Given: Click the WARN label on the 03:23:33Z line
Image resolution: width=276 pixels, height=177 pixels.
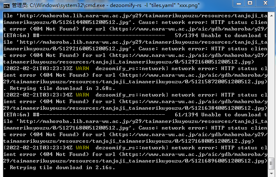Looking at the screenshot, I should (x=83, y=68).
